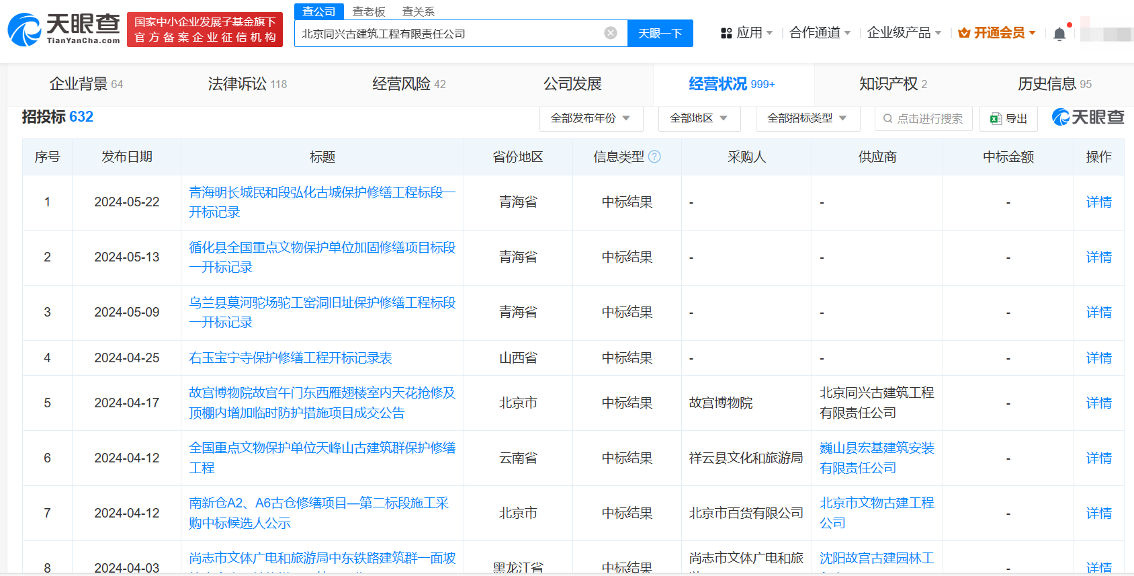This screenshot has width=1134, height=576.
Task: Open 尚志市文体广电和旅游局中东铁路建筑群 link
Action: point(322,559)
